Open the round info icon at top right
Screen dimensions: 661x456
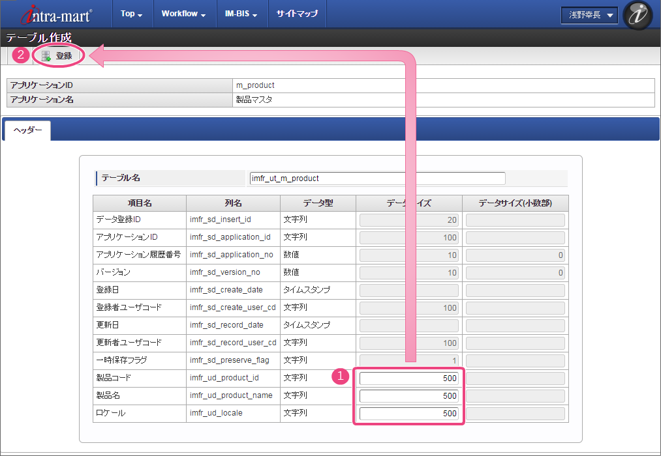click(638, 15)
